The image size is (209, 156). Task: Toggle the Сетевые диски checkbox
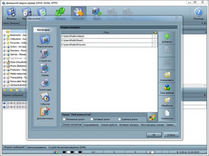[x=91, y=119]
